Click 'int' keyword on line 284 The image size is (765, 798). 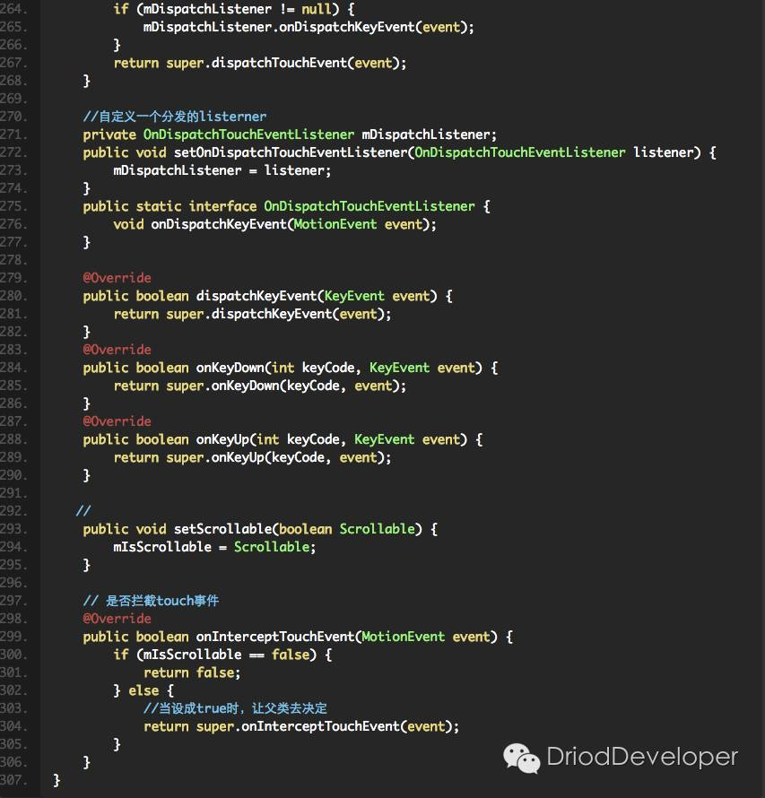283,368
